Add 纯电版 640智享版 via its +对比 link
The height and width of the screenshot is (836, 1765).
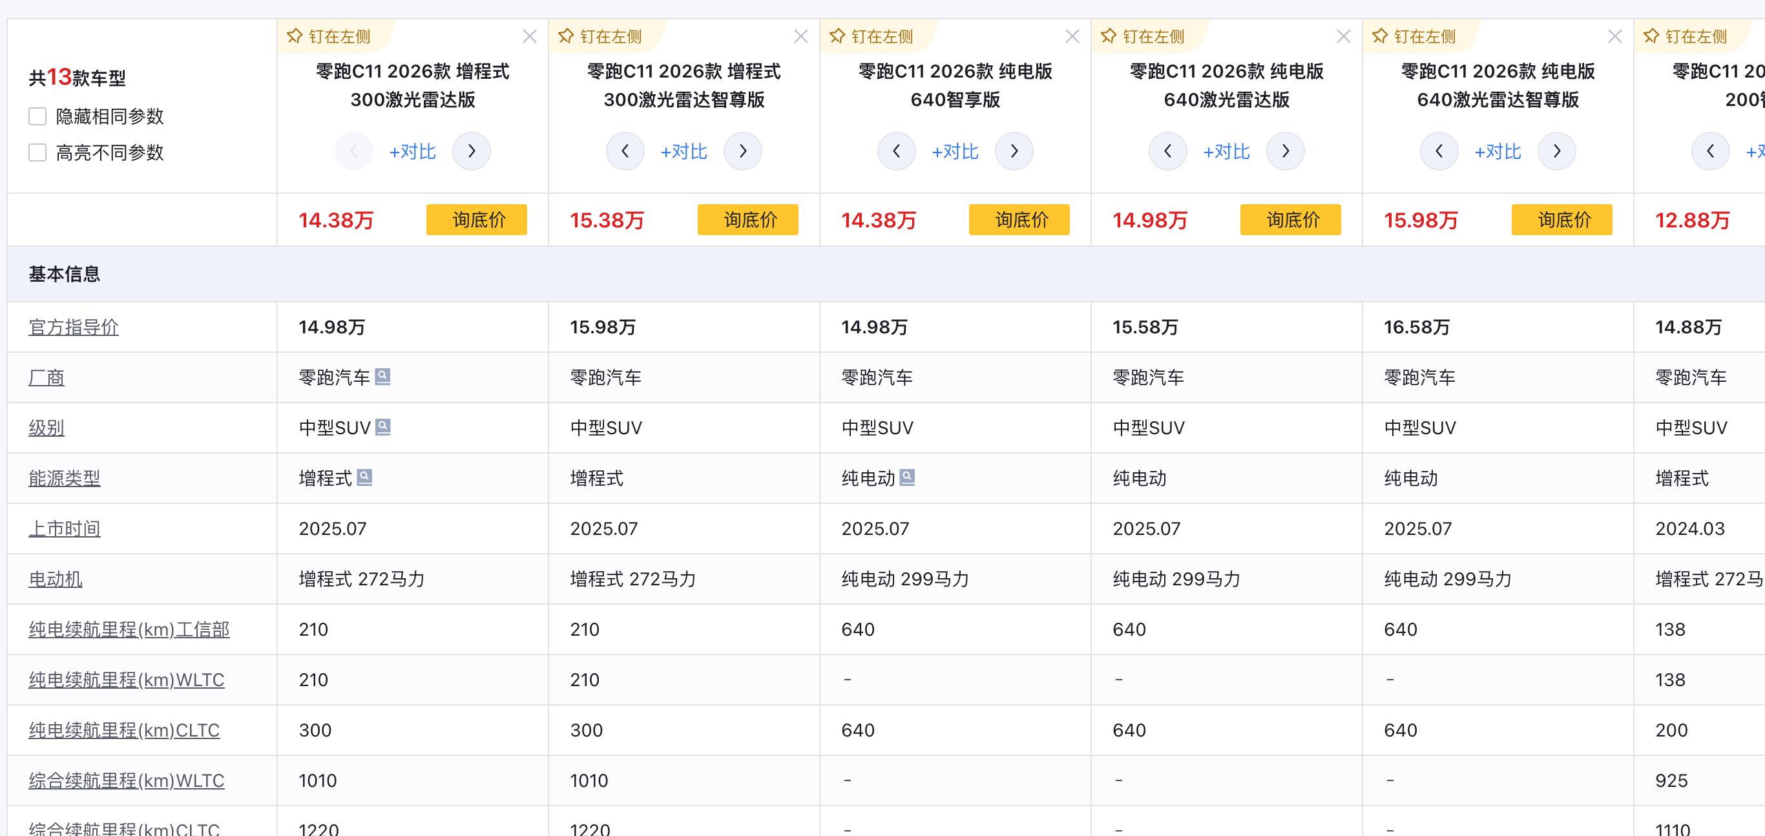pyautogui.click(x=955, y=151)
